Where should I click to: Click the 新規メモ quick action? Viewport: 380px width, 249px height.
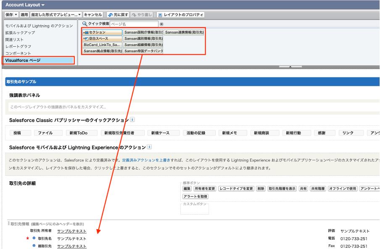[x=232, y=133]
